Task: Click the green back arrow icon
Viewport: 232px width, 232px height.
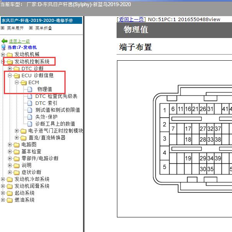Action: click(4, 41)
